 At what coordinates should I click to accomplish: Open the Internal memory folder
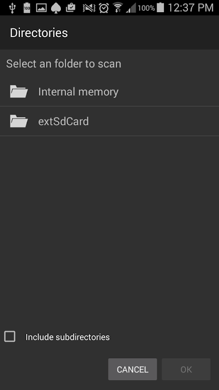point(109,92)
